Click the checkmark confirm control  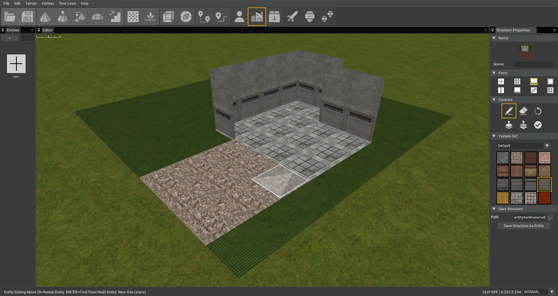(538, 125)
